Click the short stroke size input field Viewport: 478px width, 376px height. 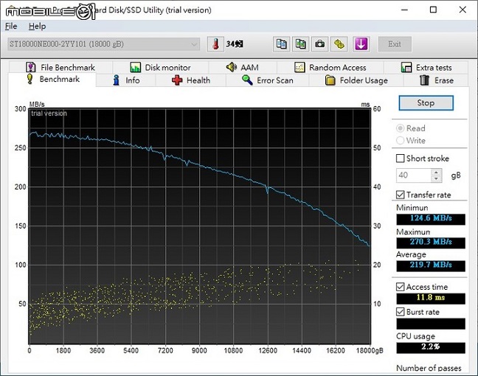(x=414, y=175)
